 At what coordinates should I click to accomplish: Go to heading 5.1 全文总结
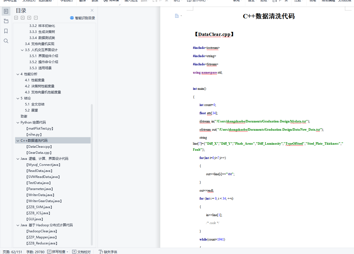coord(35,104)
